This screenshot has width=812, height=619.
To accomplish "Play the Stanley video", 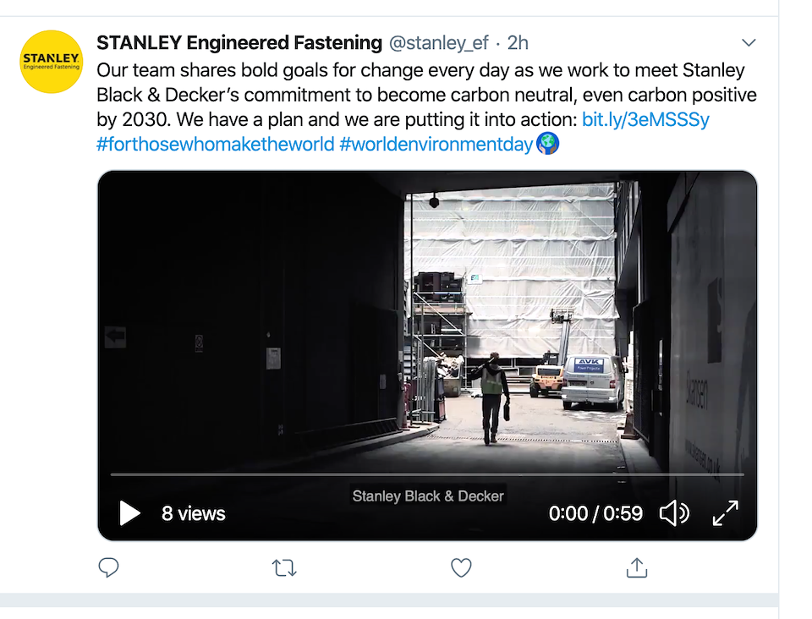I will (129, 512).
